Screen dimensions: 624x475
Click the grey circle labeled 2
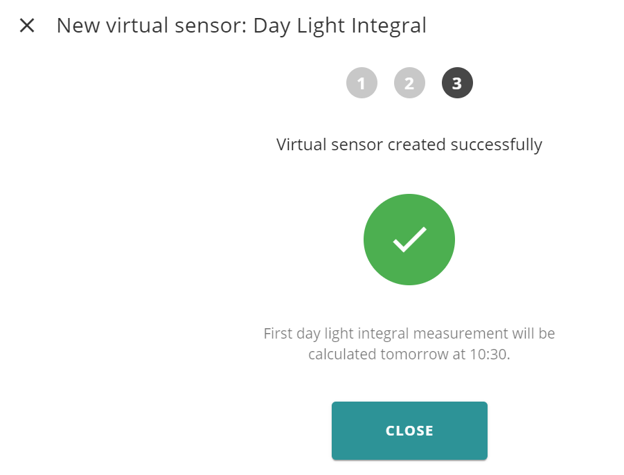409,83
